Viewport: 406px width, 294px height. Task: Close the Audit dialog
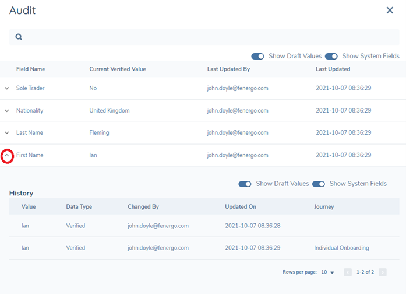coord(390,10)
